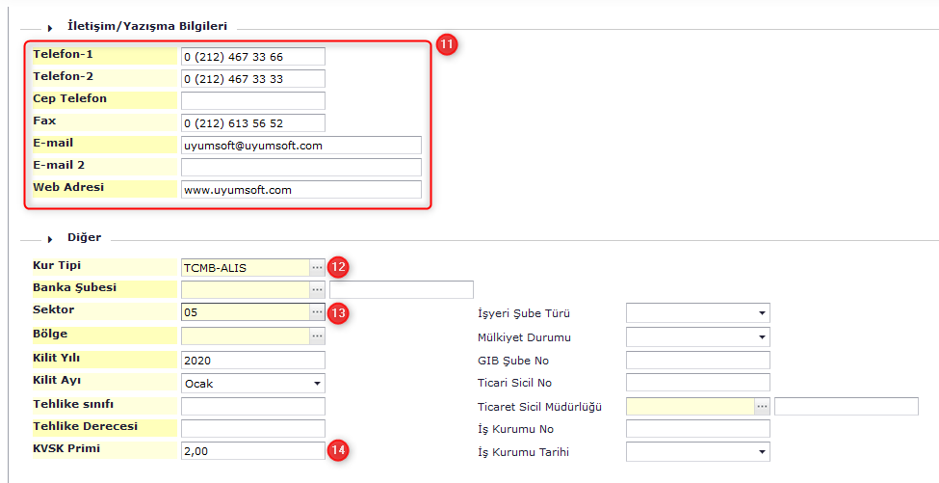Focus the KVSK Primi field
The height and width of the screenshot is (483, 939).
[x=252, y=450]
